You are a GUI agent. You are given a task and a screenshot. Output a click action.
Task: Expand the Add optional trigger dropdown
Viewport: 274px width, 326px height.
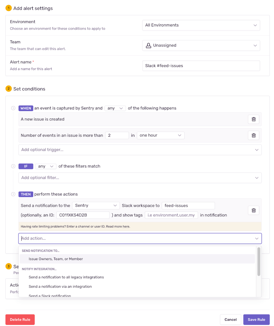coord(140,150)
